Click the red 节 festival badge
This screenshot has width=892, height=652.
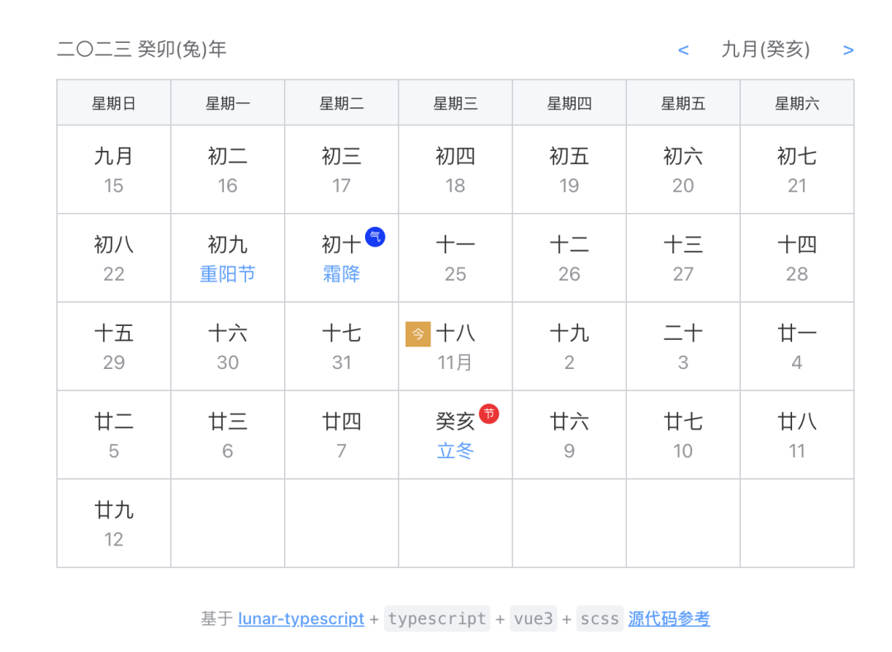[x=489, y=413]
